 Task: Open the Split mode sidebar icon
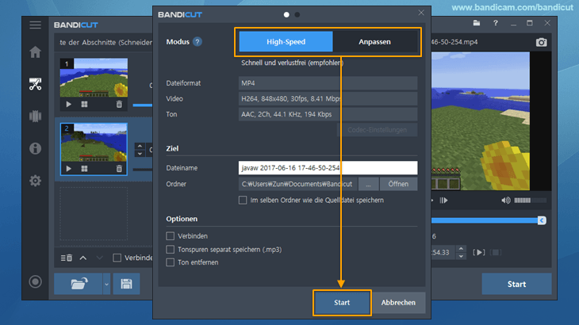pos(36,117)
